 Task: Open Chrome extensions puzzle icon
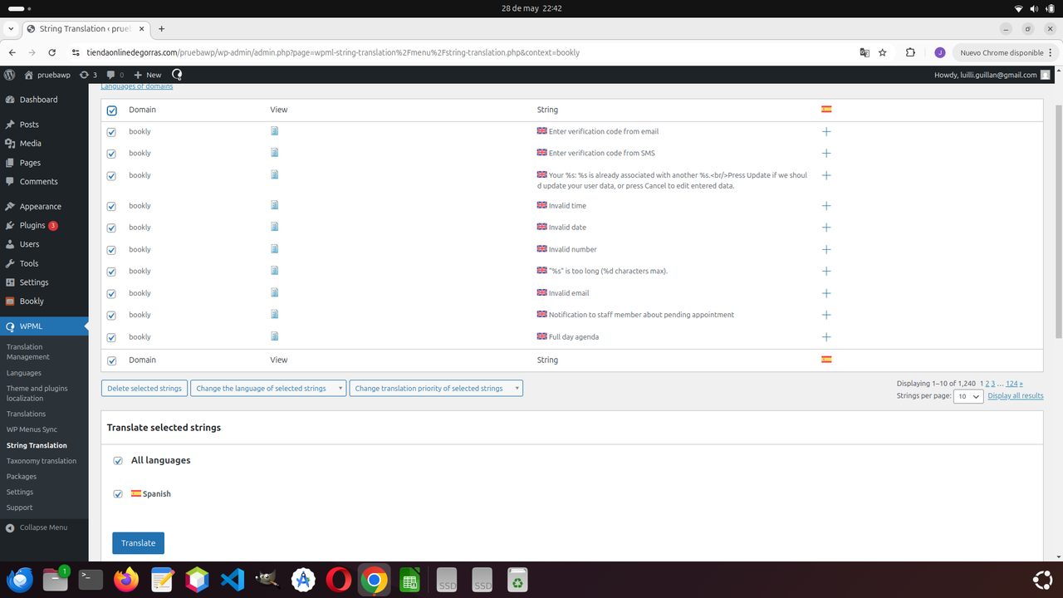tap(910, 52)
